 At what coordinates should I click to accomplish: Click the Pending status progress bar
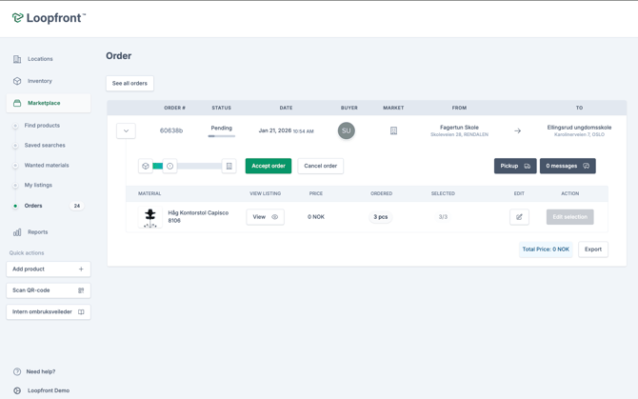[x=222, y=136]
